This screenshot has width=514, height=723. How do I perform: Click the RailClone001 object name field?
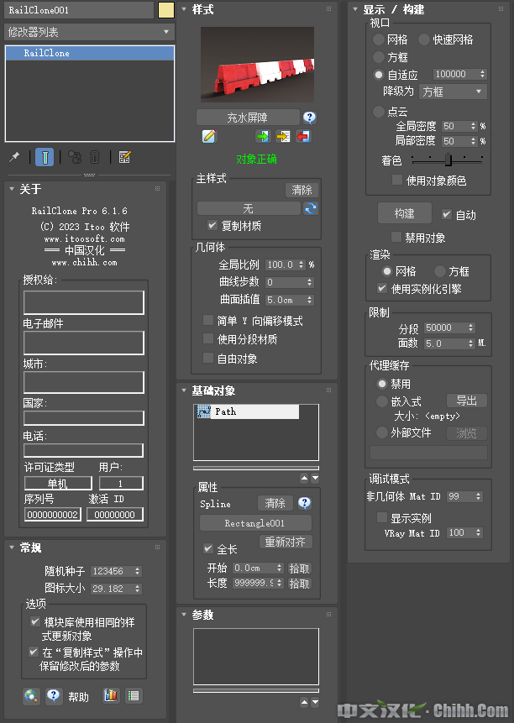(x=79, y=10)
